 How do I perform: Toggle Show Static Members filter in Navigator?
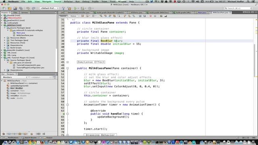15,134
